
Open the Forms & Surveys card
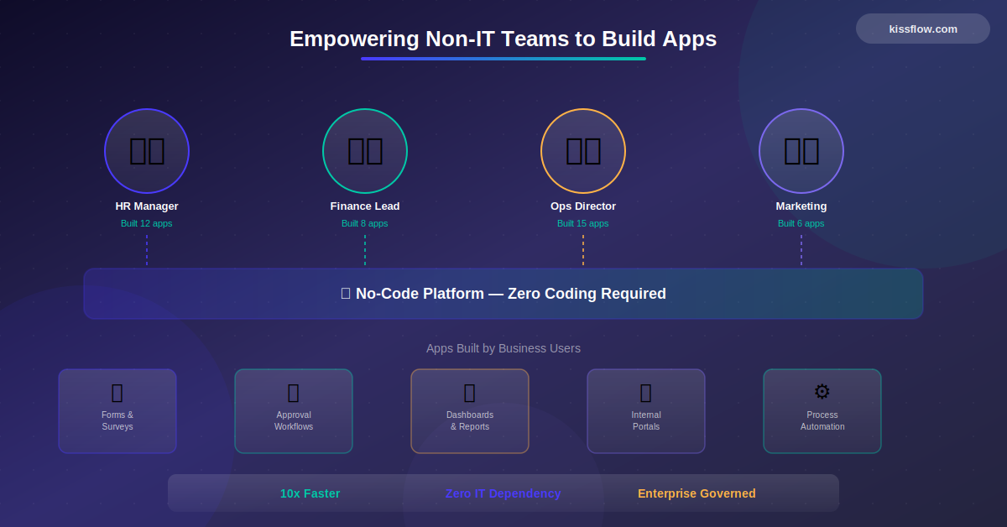pyautogui.click(x=117, y=411)
